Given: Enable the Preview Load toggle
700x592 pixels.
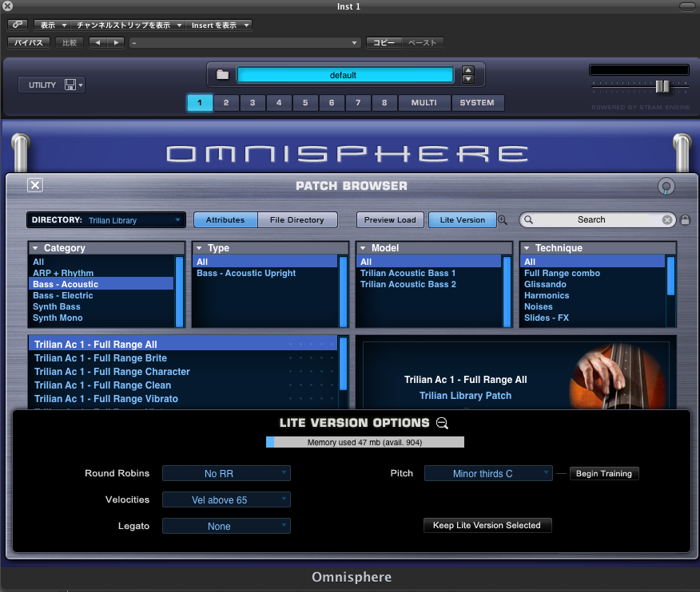Looking at the screenshot, I should click(390, 219).
